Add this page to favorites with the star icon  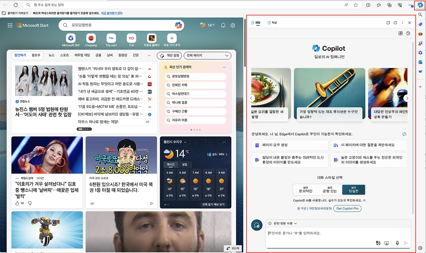[x=356, y=5]
